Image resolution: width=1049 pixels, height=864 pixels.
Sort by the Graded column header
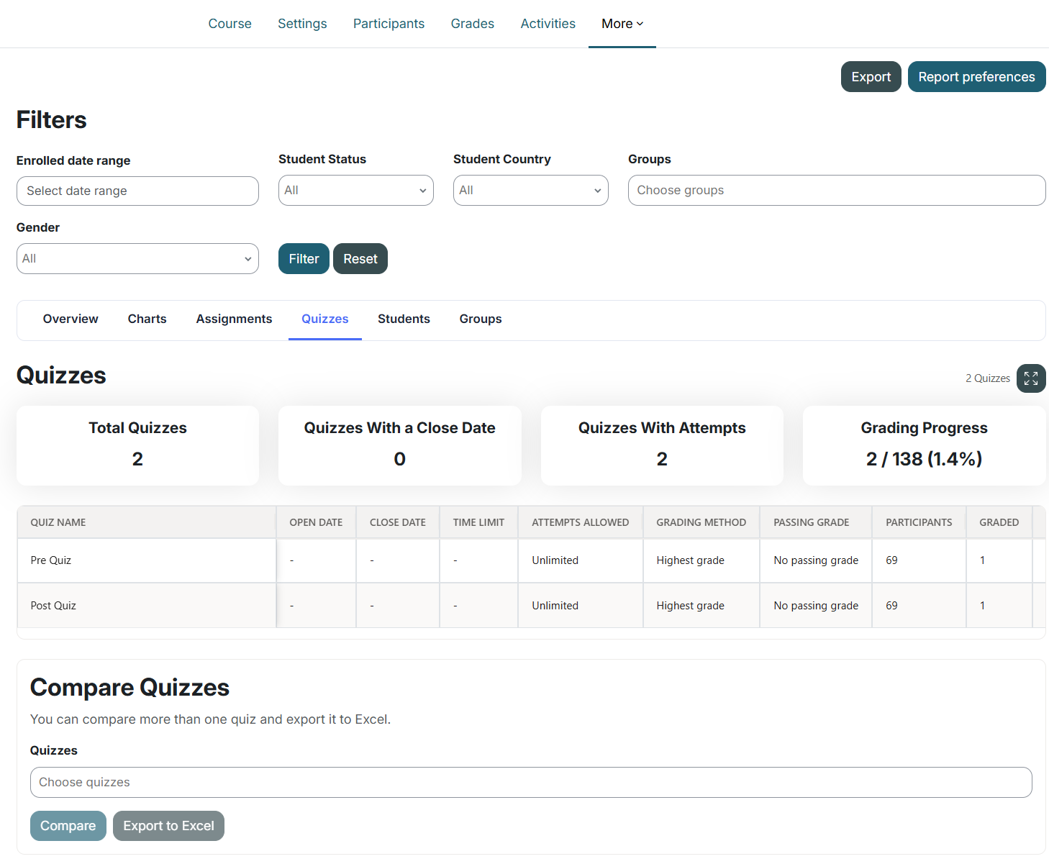point(999,522)
